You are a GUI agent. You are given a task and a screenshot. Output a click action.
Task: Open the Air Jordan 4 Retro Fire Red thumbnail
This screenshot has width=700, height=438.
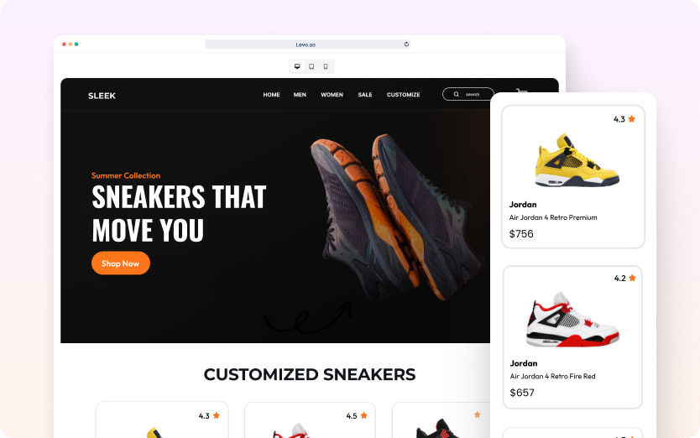pos(572,319)
